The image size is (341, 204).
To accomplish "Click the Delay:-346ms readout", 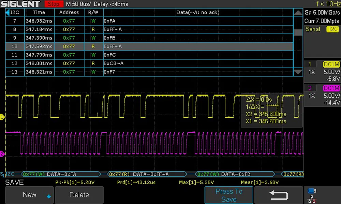I will coord(111,4).
